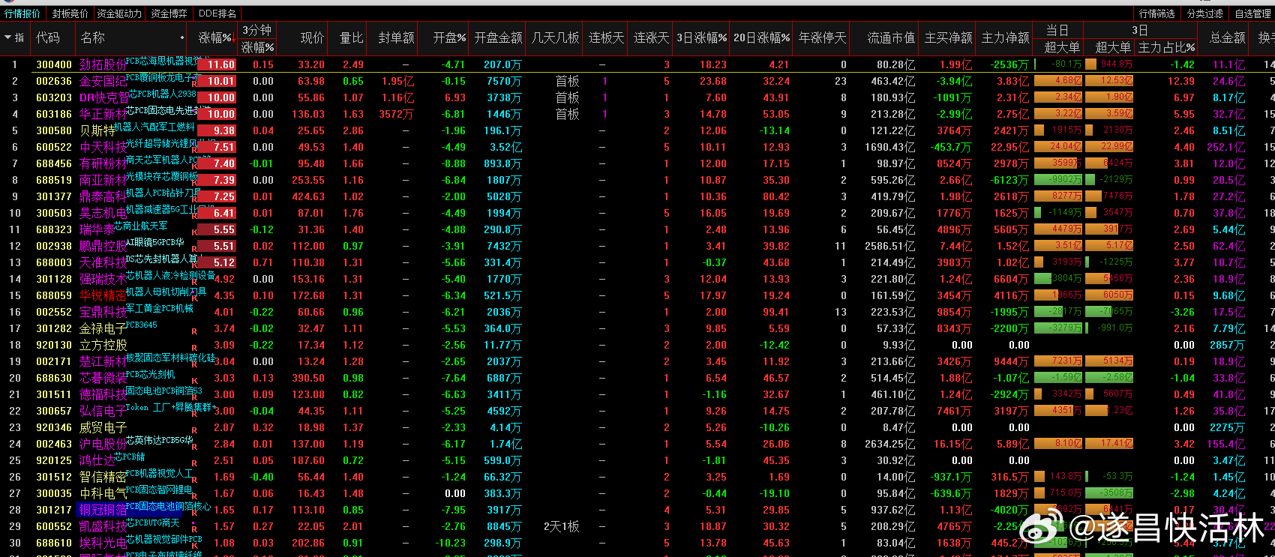Open 自选管理

[1252, 13]
